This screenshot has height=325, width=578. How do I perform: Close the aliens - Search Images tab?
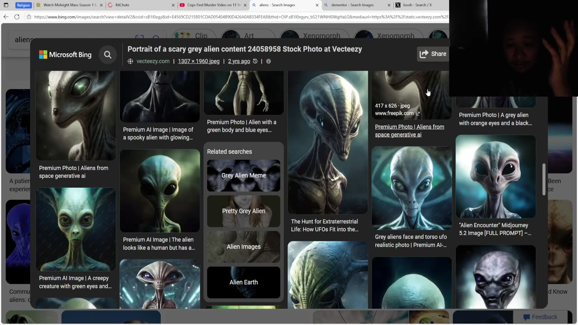click(317, 5)
